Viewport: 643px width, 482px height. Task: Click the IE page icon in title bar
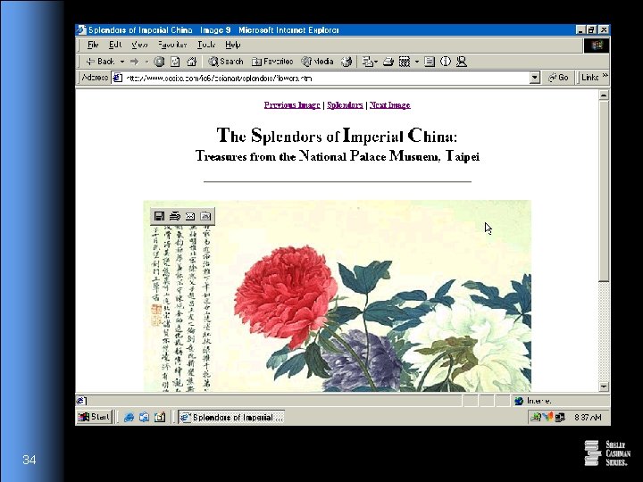click(x=81, y=30)
